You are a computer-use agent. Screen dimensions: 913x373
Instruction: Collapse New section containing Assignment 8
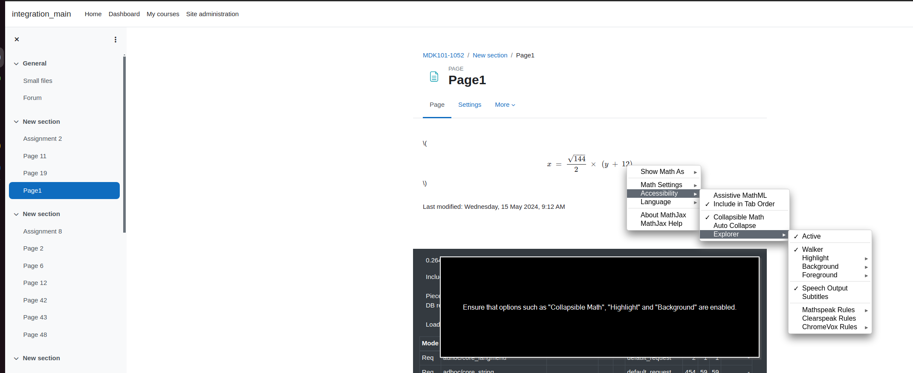coord(16,214)
